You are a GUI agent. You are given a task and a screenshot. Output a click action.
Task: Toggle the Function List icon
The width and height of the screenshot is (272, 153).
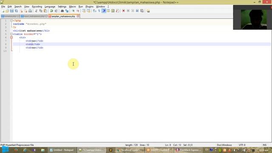(x=117, y=11)
